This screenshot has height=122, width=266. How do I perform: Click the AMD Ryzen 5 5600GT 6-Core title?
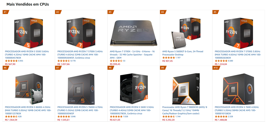tap(183, 53)
